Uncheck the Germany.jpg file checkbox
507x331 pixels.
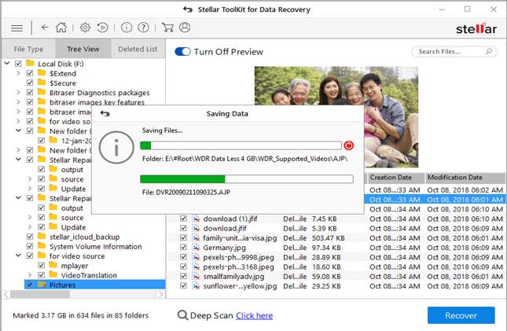184,248
